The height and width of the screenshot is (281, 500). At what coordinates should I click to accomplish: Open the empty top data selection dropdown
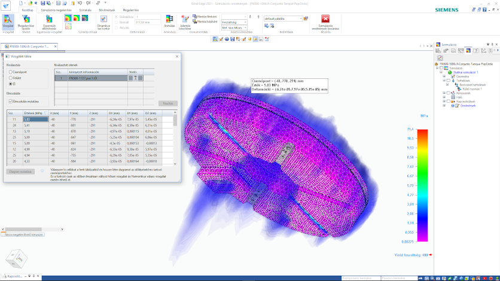click(234, 17)
